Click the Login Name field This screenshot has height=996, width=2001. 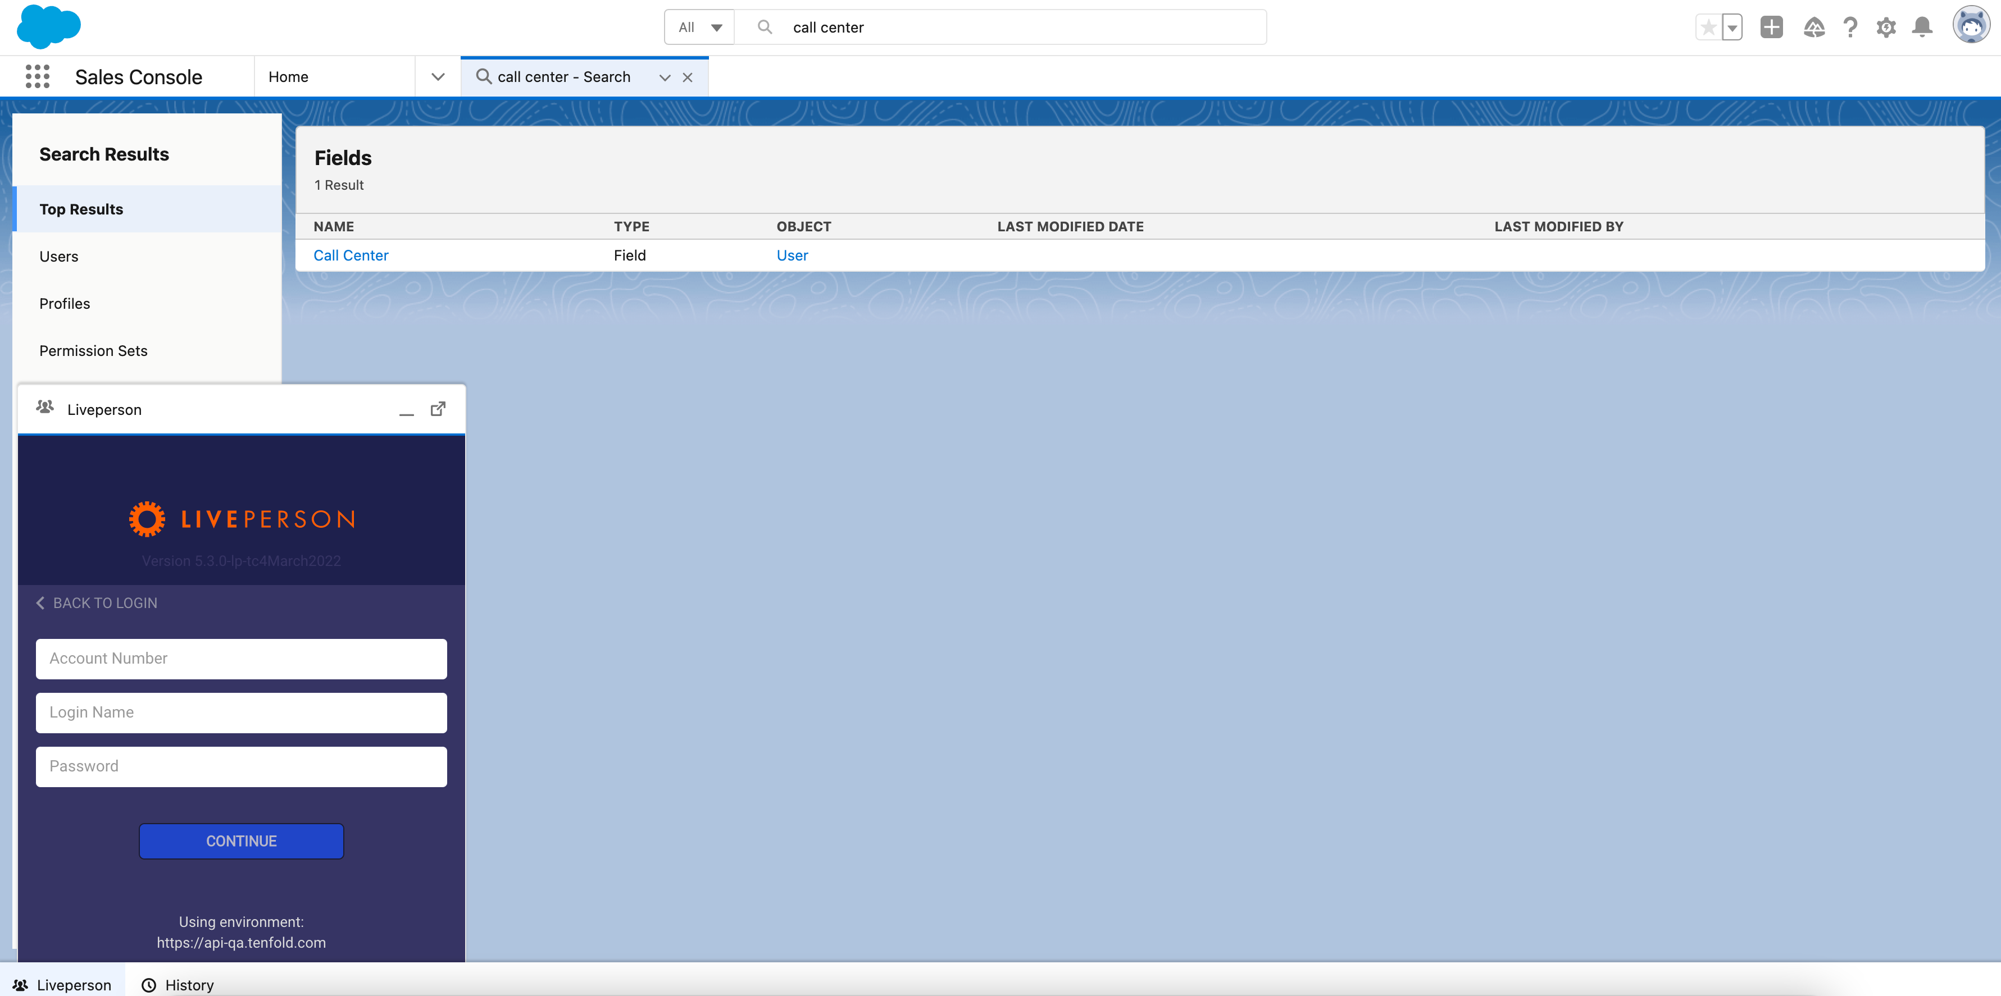point(242,712)
